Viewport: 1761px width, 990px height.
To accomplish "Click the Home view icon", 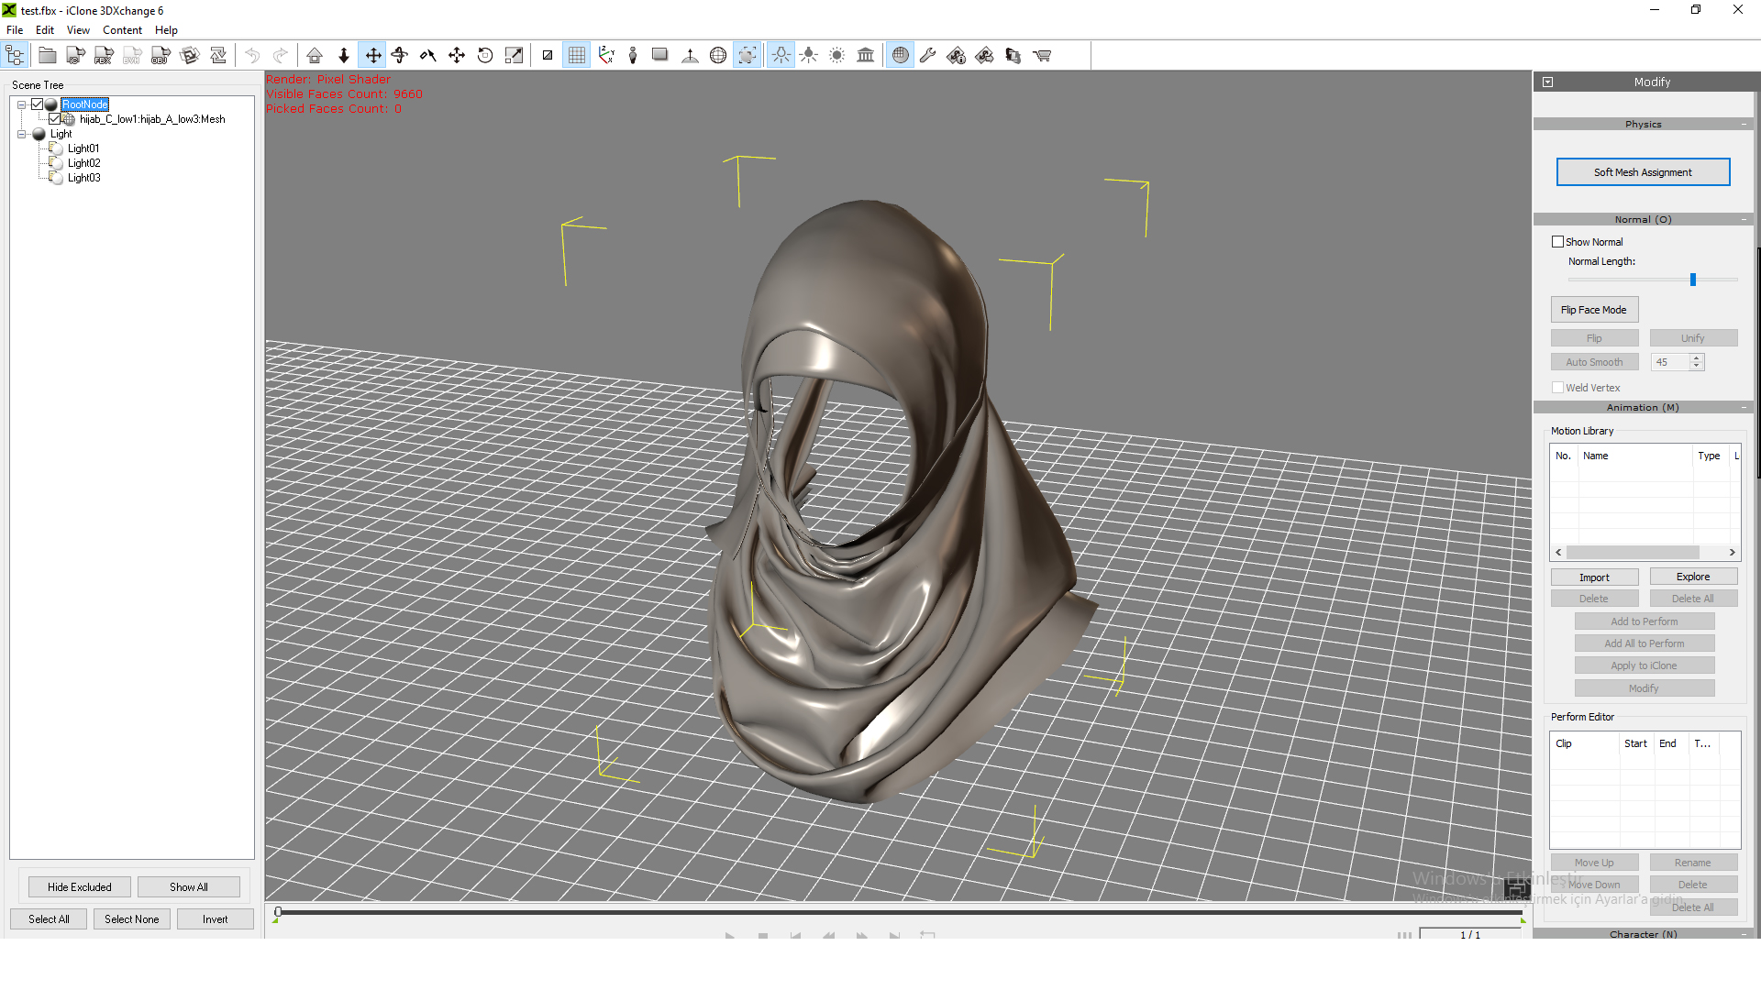I will pos(315,56).
